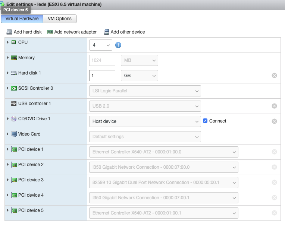The width and height of the screenshot is (285, 235).
Task: Remove PCI device 5 with its X icon
Action: (274, 213)
